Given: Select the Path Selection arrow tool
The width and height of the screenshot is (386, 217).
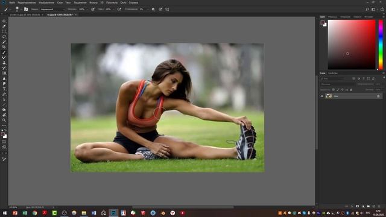Looking at the screenshot, I should pos(4,99).
